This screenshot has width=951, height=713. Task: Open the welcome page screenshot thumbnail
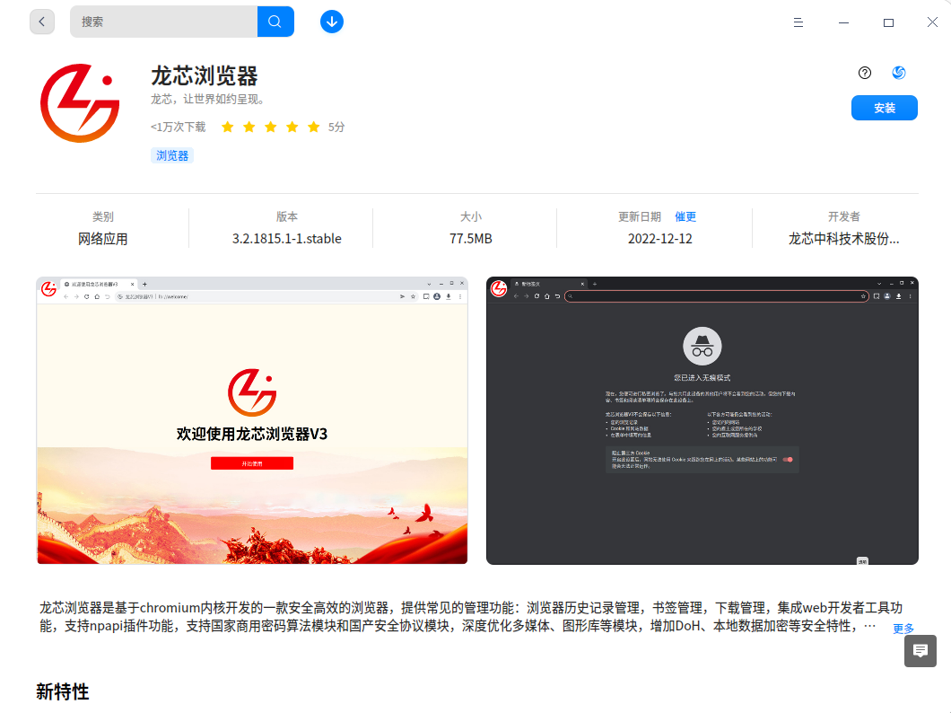tap(252, 420)
